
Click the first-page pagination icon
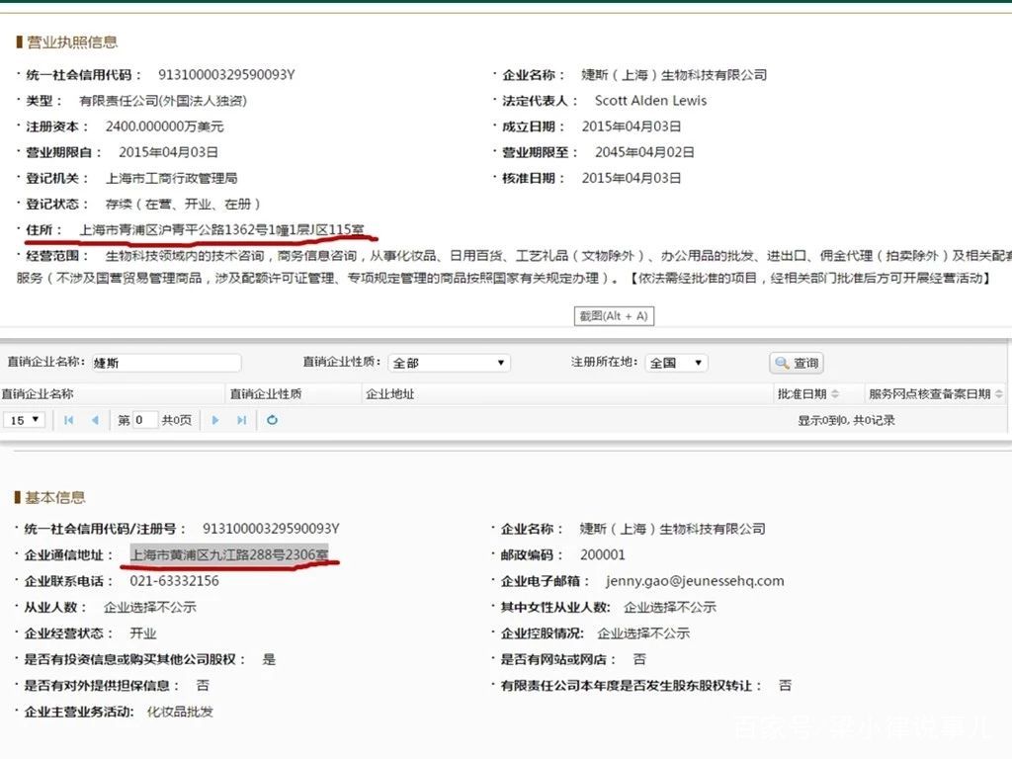tap(69, 419)
